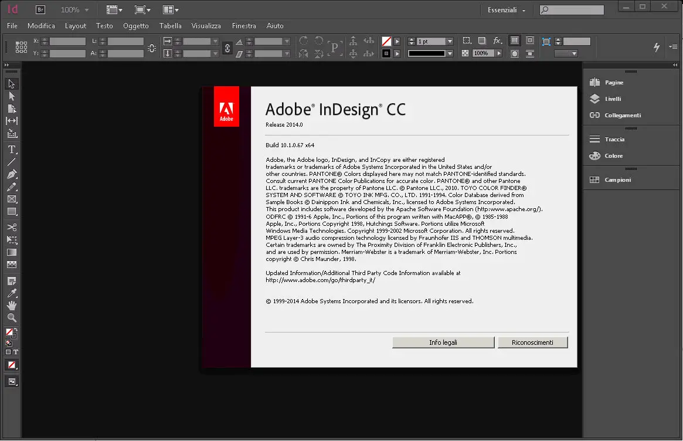Select the Pen tool
This screenshot has height=441, width=683.
point(12,174)
